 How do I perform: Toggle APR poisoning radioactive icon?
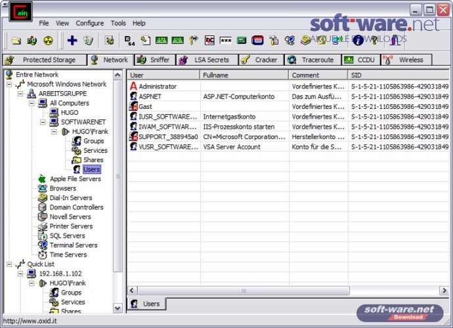tap(48, 41)
